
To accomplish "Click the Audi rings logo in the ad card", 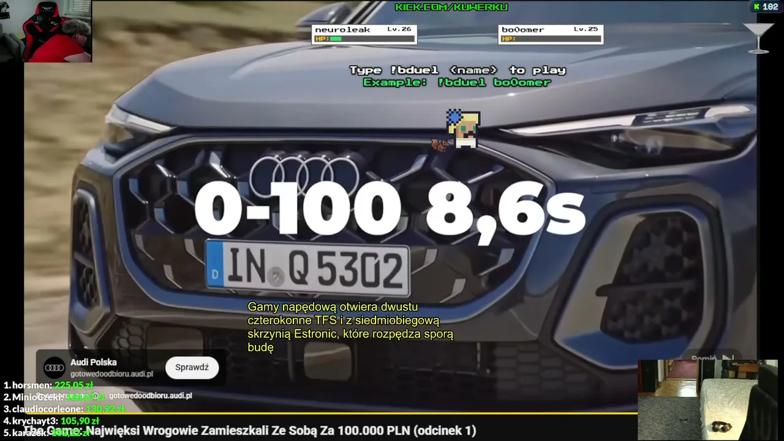I will [x=55, y=367].
